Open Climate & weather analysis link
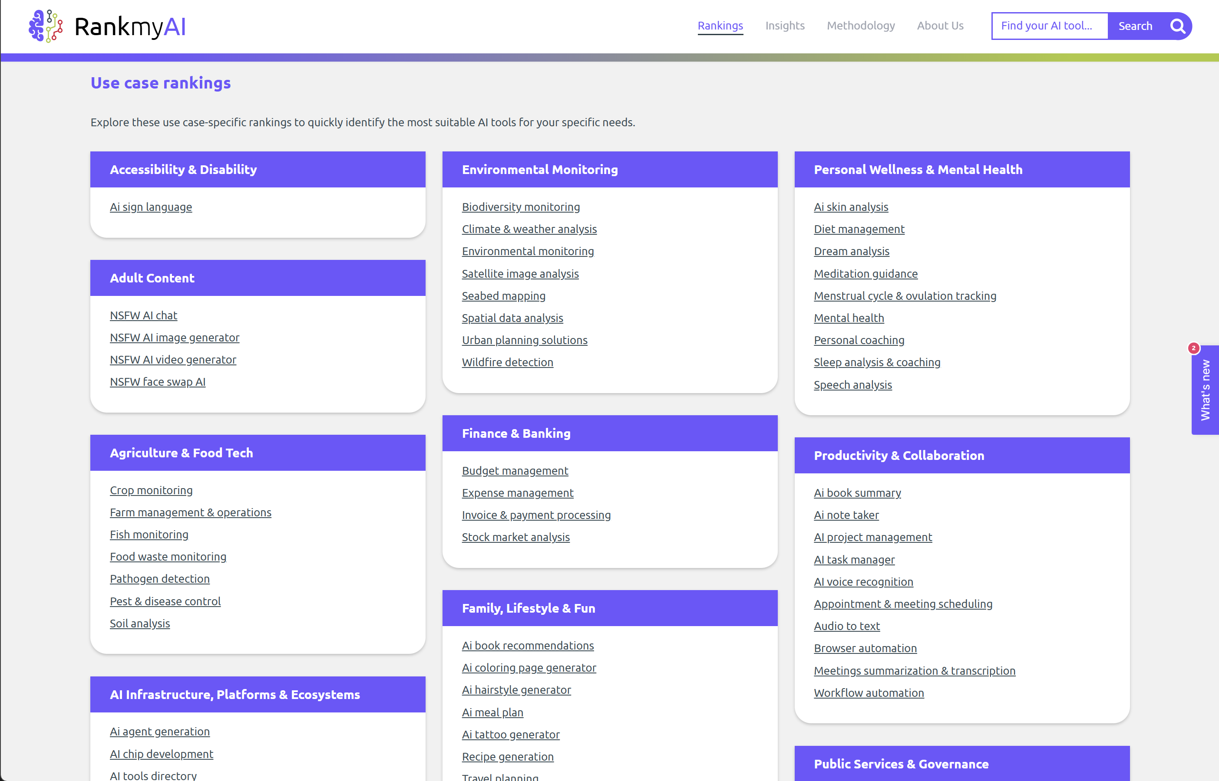 click(529, 229)
